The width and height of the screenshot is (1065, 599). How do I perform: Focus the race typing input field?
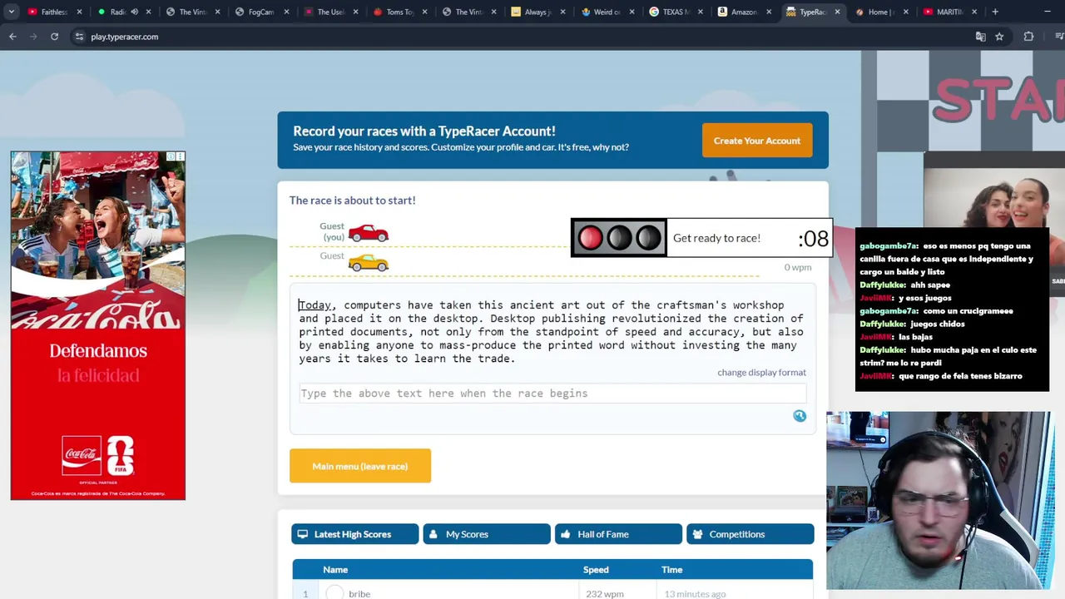tap(552, 394)
